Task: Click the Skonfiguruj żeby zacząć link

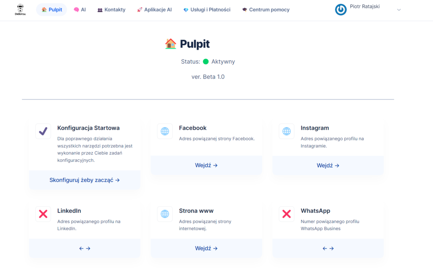Action: tap(85, 180)
